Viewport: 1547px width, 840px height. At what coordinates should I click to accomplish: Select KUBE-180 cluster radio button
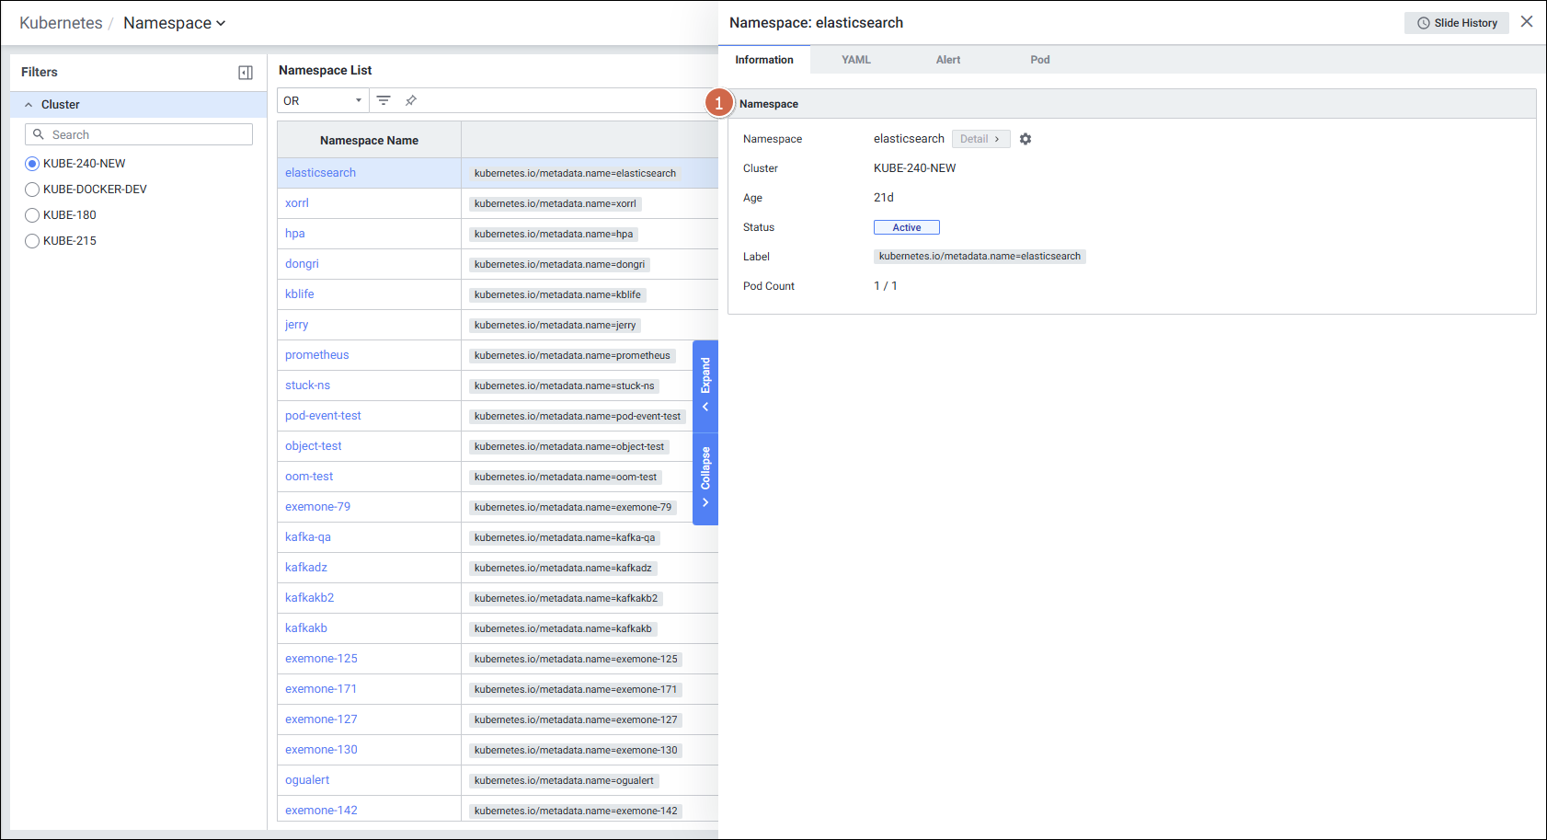tap(32, 215)
